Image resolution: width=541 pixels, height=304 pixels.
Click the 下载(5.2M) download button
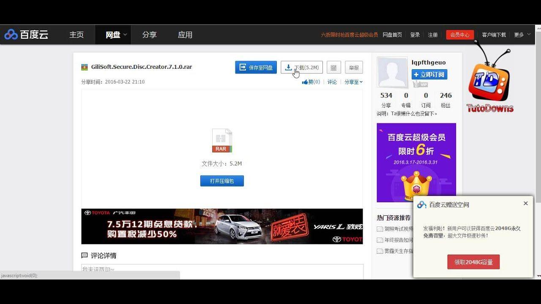(x=302, y=67)
